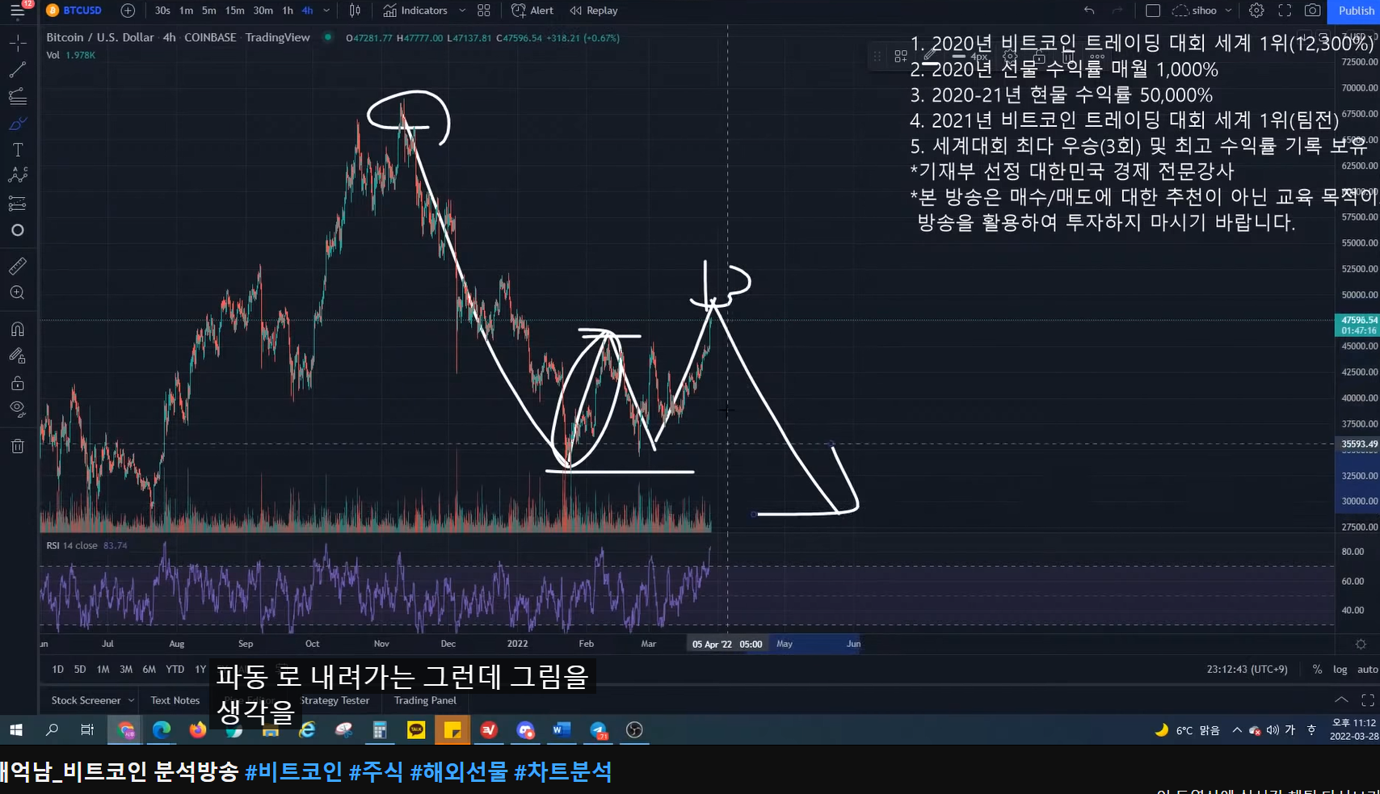Switch to the 15m timeframe
This screenshot has height=794, width=1380.
234,11
